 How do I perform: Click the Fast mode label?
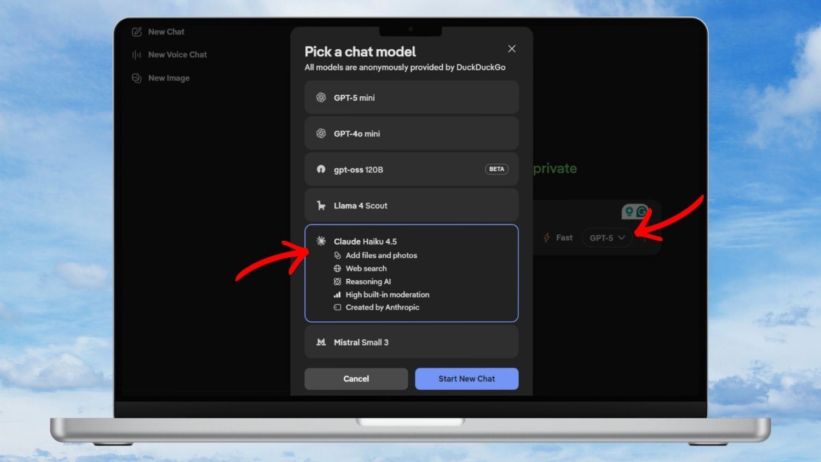click(x=564, y=238)
